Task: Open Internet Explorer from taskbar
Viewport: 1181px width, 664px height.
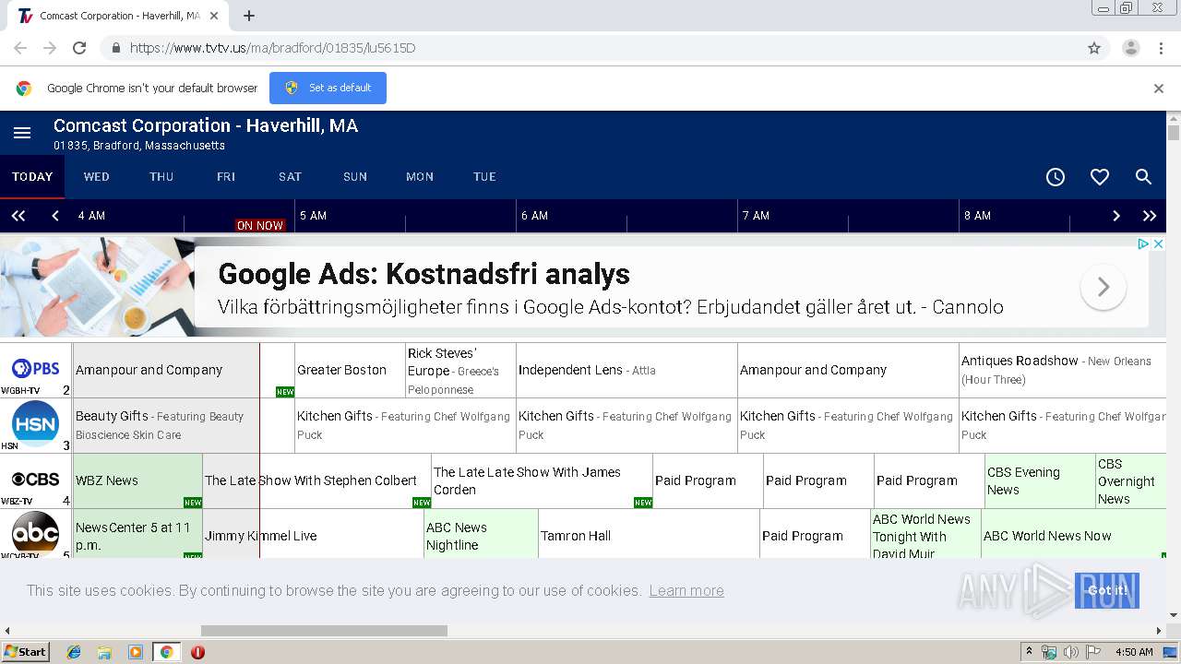Action: click(x=74, y=652)
